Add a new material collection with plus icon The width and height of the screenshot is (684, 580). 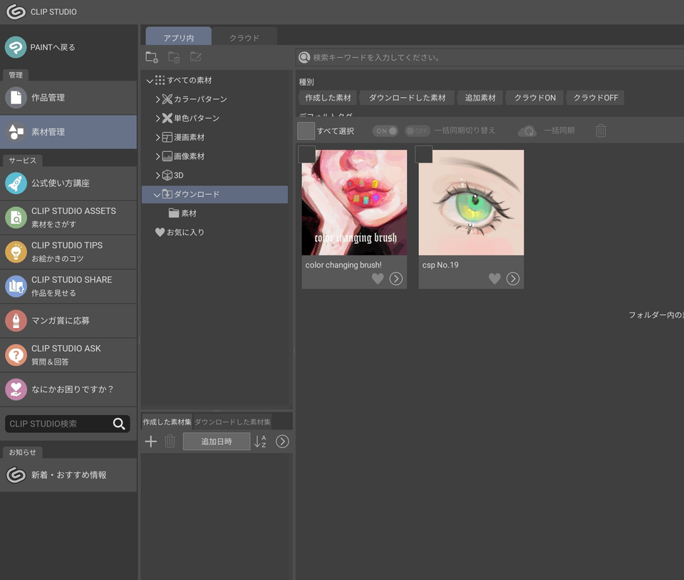tap(150, 441)
